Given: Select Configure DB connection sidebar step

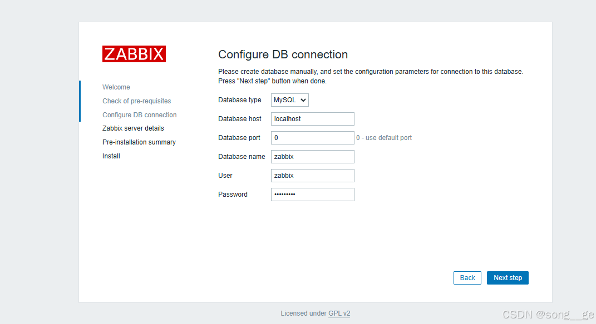Looking at the screenshot, I should coord(140,114).
